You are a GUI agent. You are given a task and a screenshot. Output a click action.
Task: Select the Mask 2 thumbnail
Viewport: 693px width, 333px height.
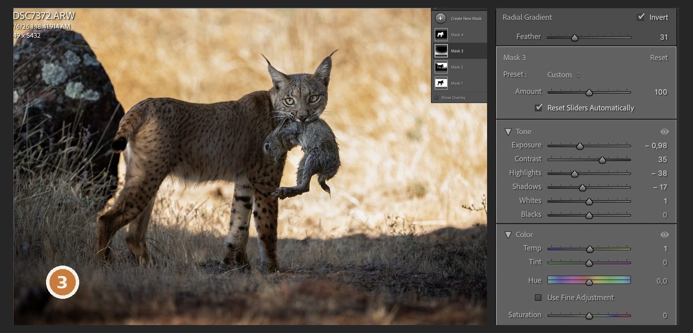click(441, 67)
